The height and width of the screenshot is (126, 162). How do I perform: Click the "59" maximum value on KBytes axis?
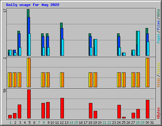tap(5, 91)
